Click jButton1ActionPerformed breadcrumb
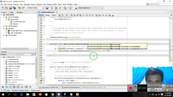Screen dimensions: 173x97 71,88
